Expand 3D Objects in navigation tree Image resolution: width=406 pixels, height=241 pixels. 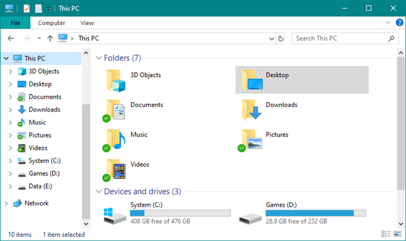[11, 71]
